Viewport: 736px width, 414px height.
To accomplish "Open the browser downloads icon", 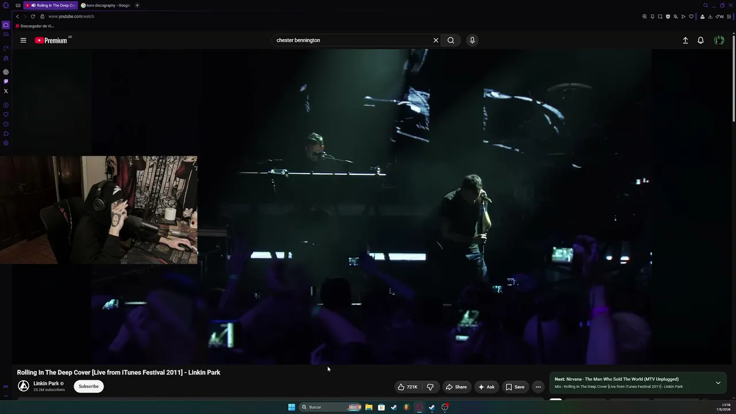I will [x=711, y=16].
